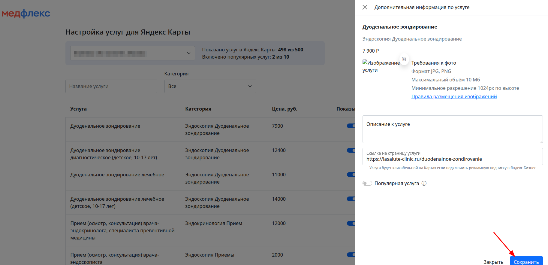Enable the Популярная услуга toggle

coord(367,183)
